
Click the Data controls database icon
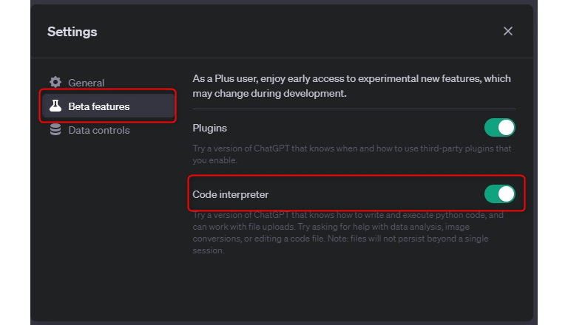coord(55,129)
